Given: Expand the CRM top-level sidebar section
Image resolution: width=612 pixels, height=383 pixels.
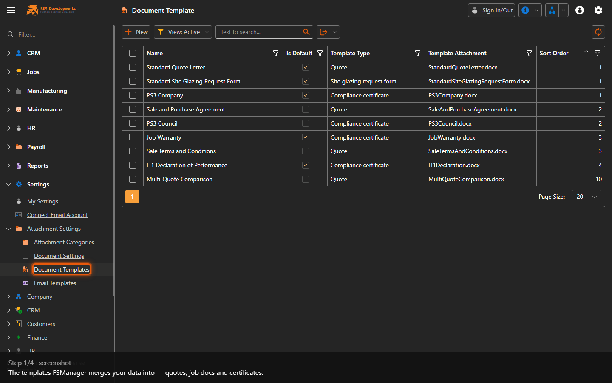Looking at the screenshot, I should (x=8, y=53).
